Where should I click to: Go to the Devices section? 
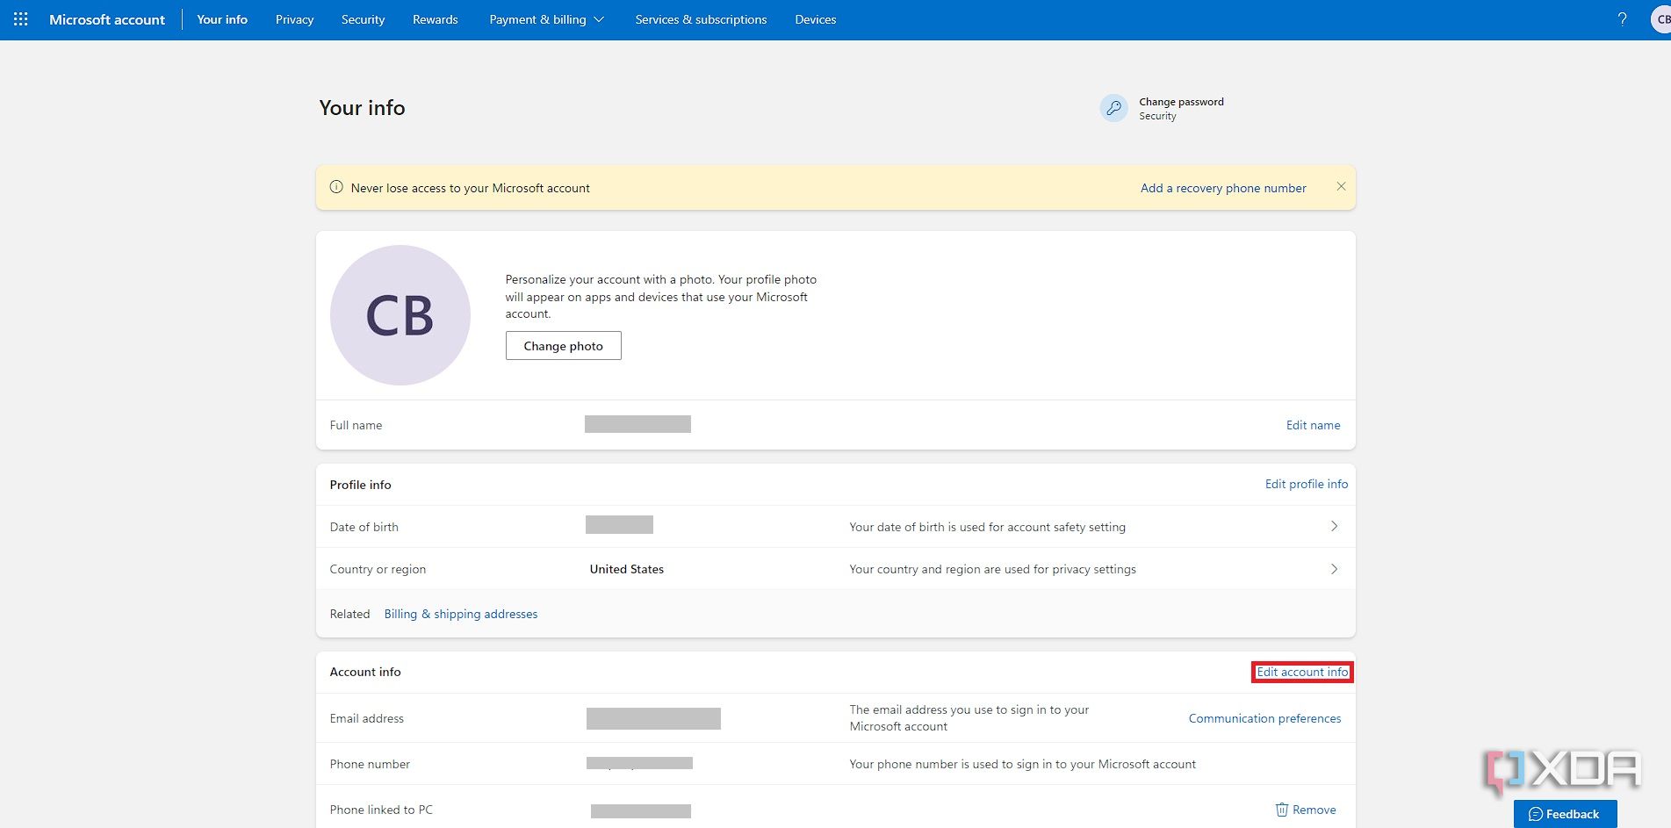point(815,18)
